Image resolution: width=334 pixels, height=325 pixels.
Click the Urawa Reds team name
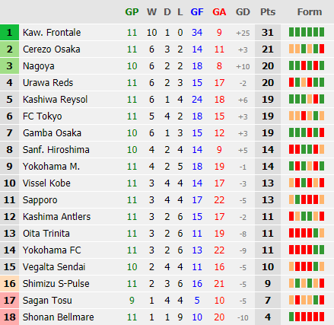pyautogui.click(x=48, y=83)
